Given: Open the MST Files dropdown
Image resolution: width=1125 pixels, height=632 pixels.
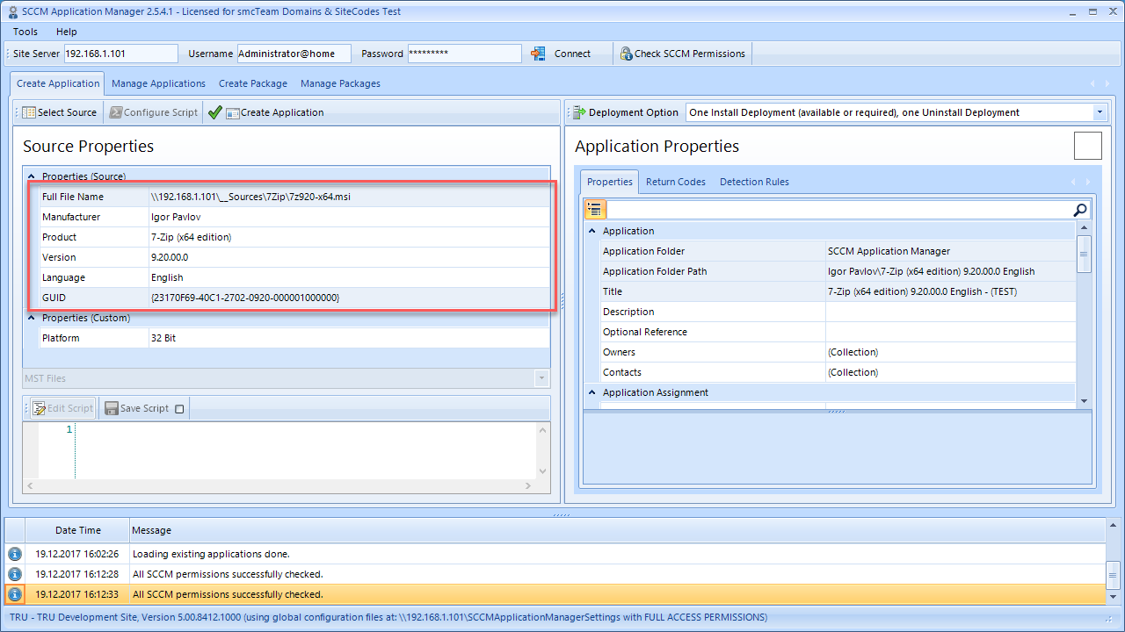Looking at the screenshot, I should (x=542, y=378).
